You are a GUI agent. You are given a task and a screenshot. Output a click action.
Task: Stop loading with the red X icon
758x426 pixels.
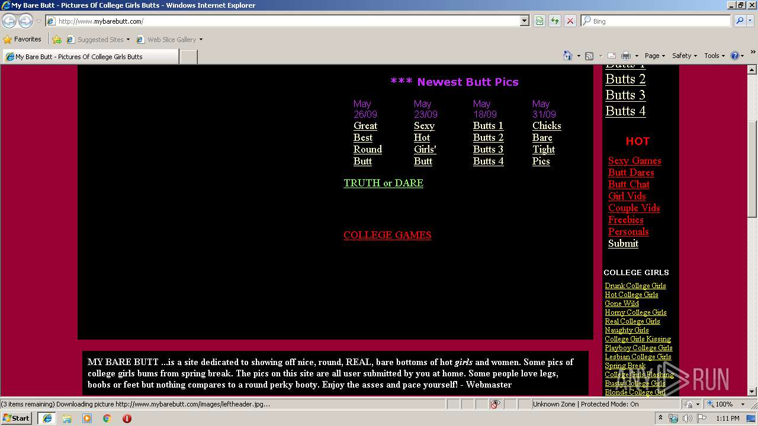coord(570,21)
